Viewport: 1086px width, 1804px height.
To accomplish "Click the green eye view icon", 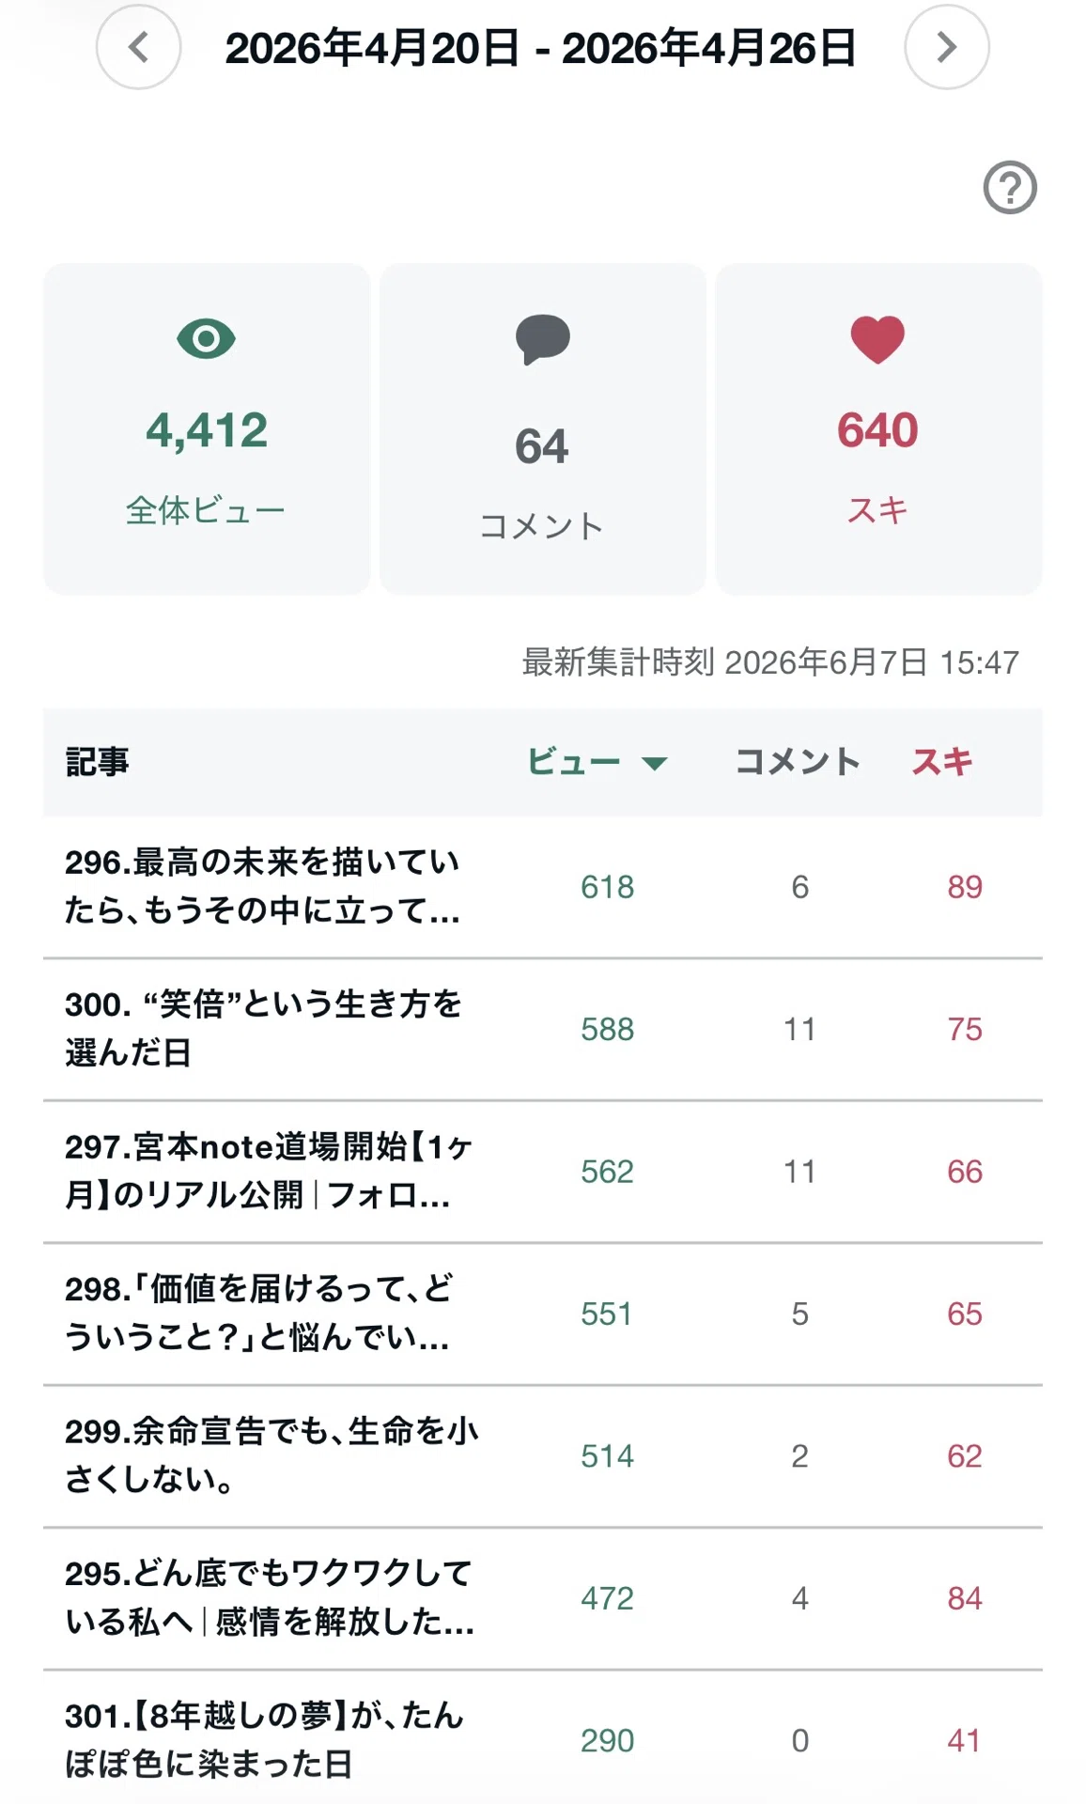I will pos(206,338).
